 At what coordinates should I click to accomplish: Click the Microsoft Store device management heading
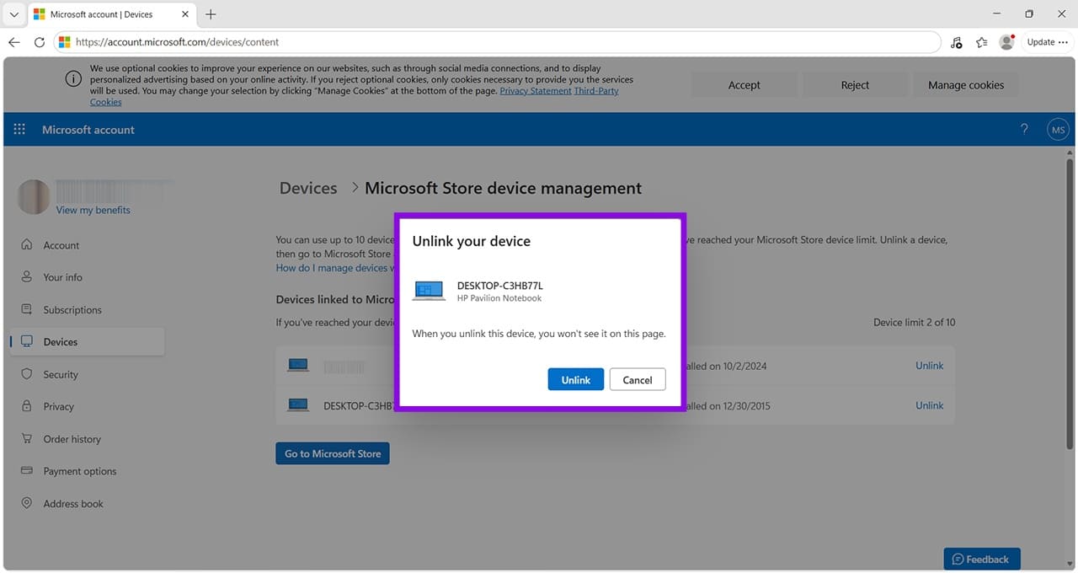[503, 188]
